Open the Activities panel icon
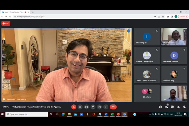Screen dimensions: 189x126 point(178,107)
